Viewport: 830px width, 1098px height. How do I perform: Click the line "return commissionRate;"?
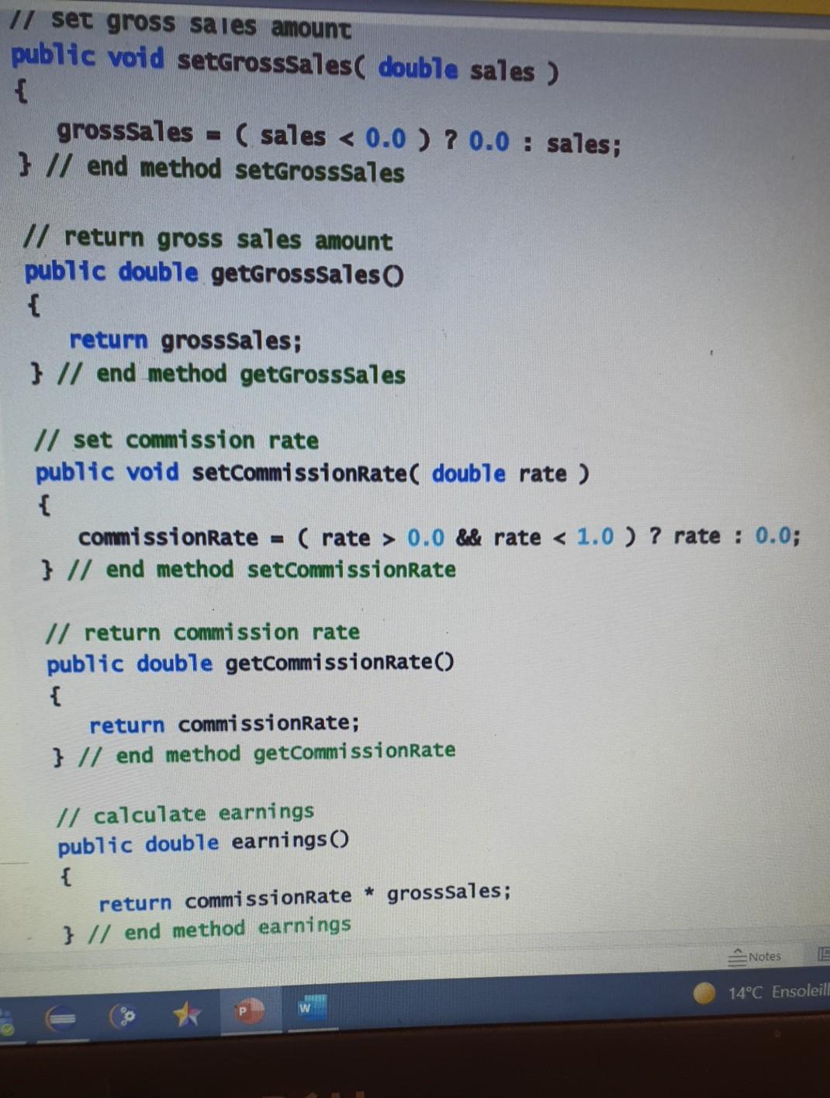pos(225,724)
